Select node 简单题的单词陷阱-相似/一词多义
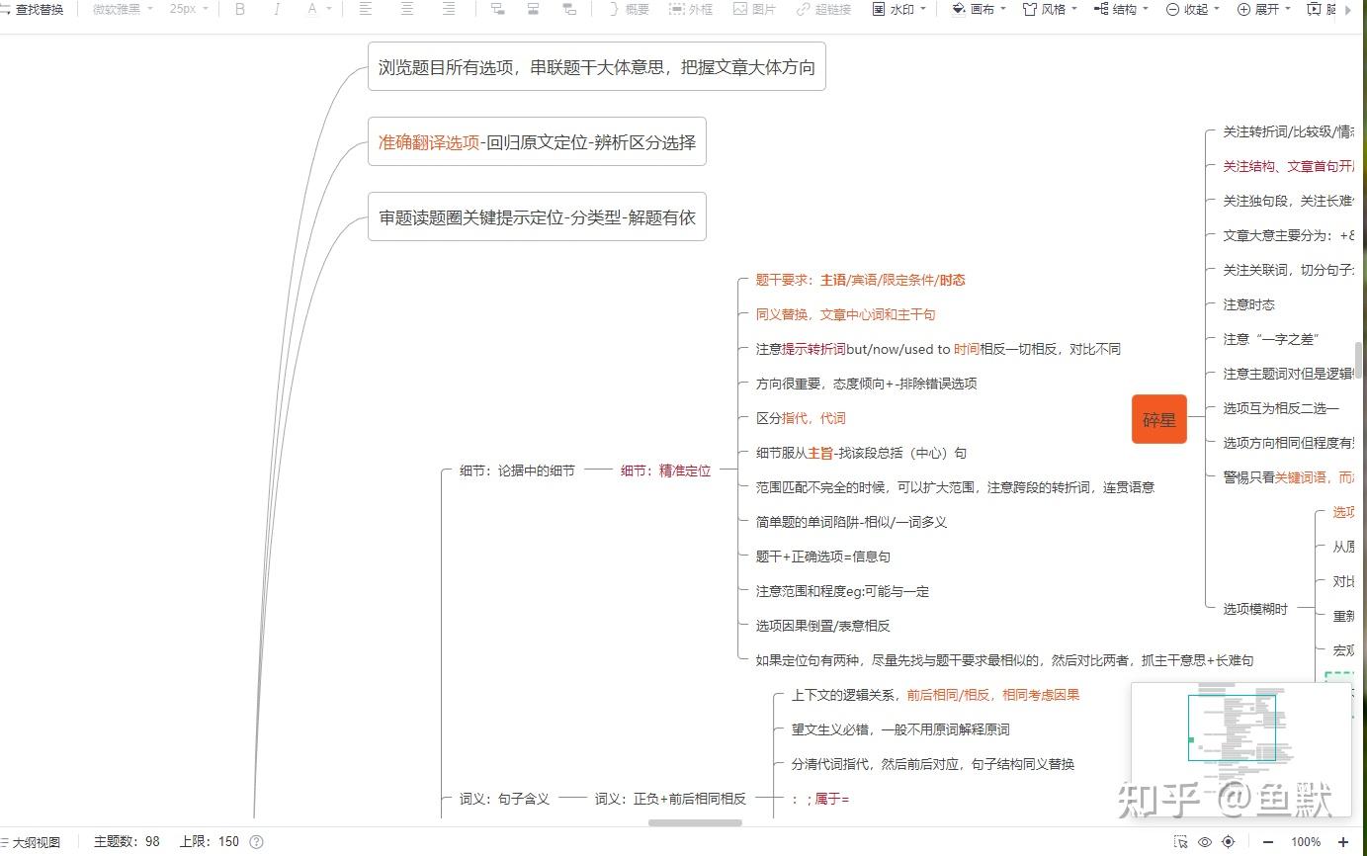Image resolution: width=1367 pixels, height=856 pixels. [851, 522]
